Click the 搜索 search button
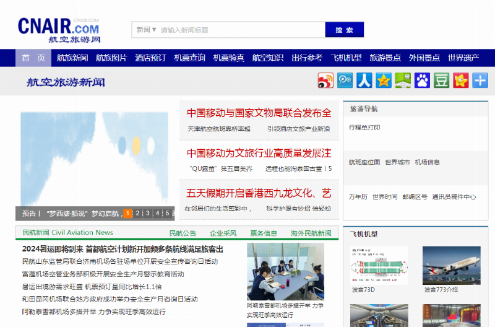Viewport: 495px width, 327px height. [345, 30]
